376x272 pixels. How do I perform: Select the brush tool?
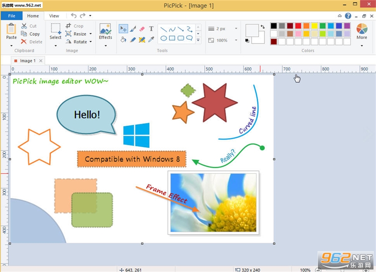click(132, 29)
